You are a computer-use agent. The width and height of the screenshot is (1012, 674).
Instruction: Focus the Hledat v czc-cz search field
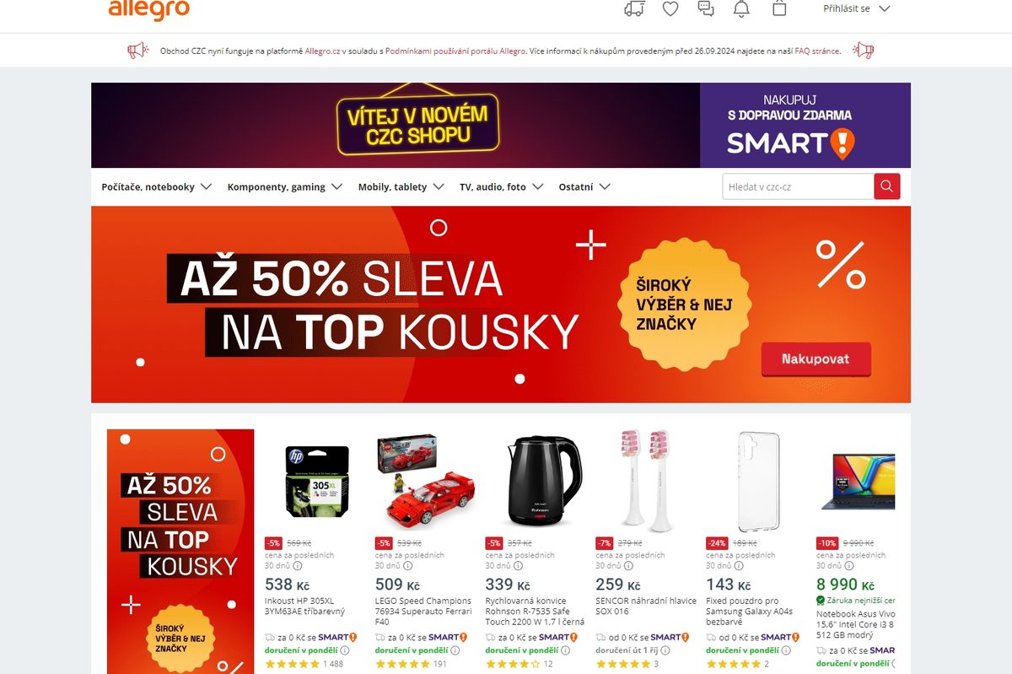[x=798, y=186]
